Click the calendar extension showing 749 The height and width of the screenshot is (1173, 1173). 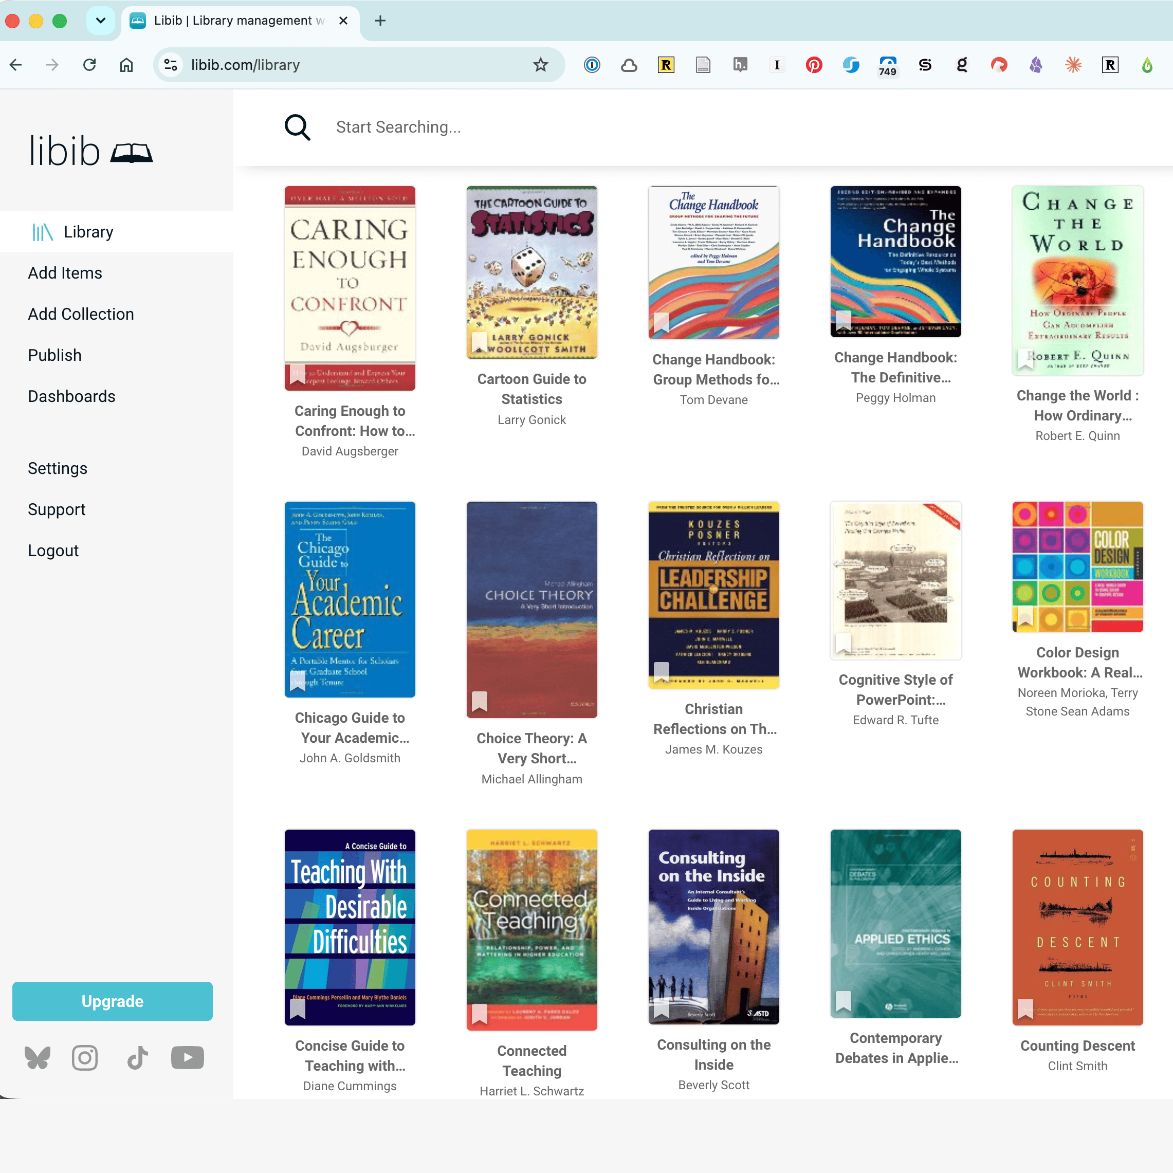(888, 66)
